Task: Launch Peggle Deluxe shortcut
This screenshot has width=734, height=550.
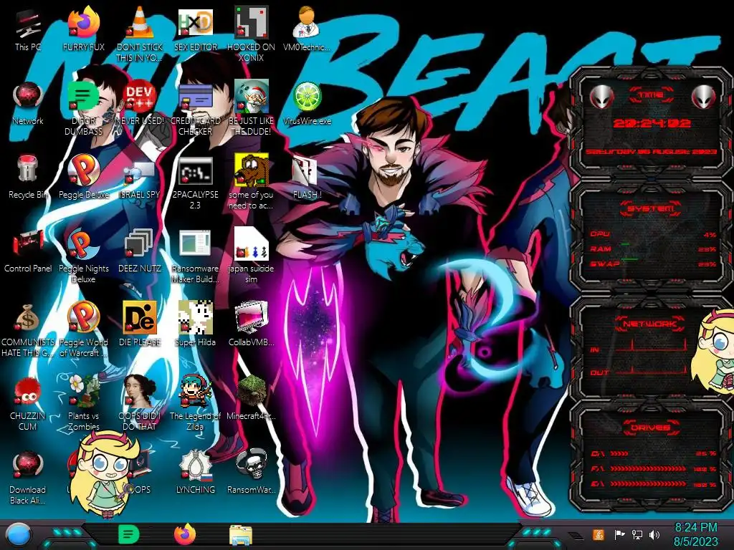Action: coord(84,177)
